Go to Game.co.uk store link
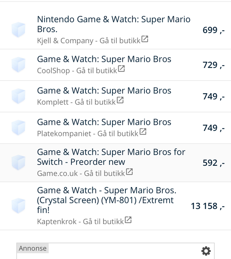The image size is (231, 259). click(81, 173)
